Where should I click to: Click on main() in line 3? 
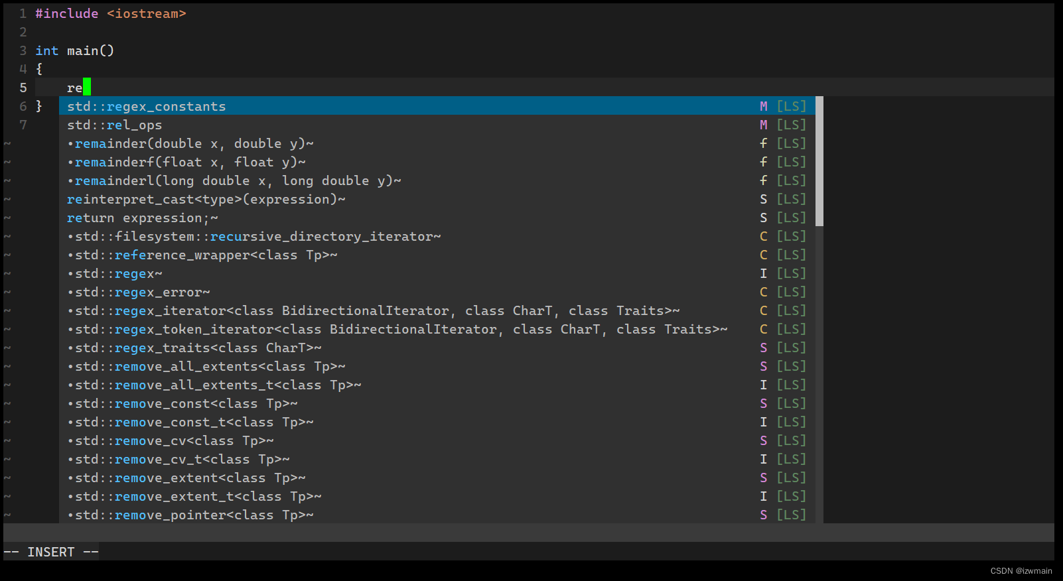90,50
